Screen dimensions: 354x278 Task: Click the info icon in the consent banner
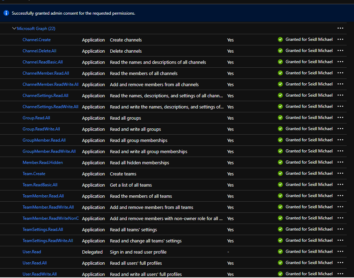click(6, 13)
